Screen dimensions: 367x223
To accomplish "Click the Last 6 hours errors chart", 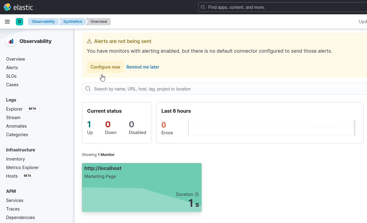I will [272, 127].
